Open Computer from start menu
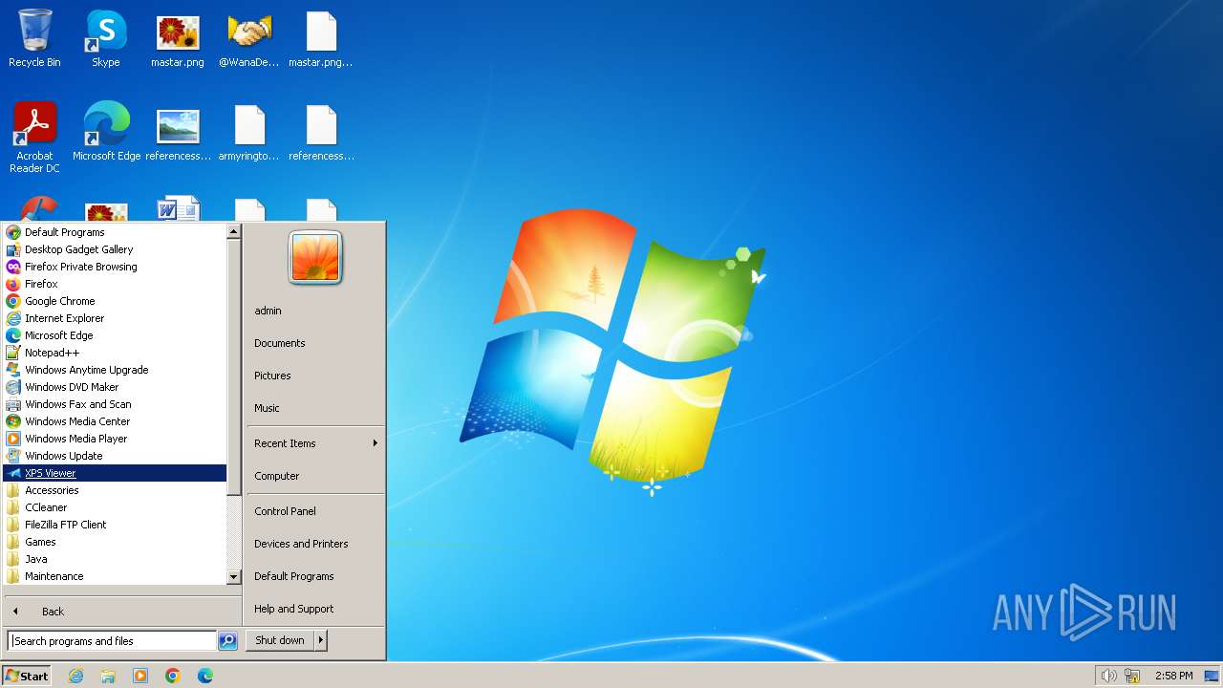1223x688 pixels. click(315, 476)
